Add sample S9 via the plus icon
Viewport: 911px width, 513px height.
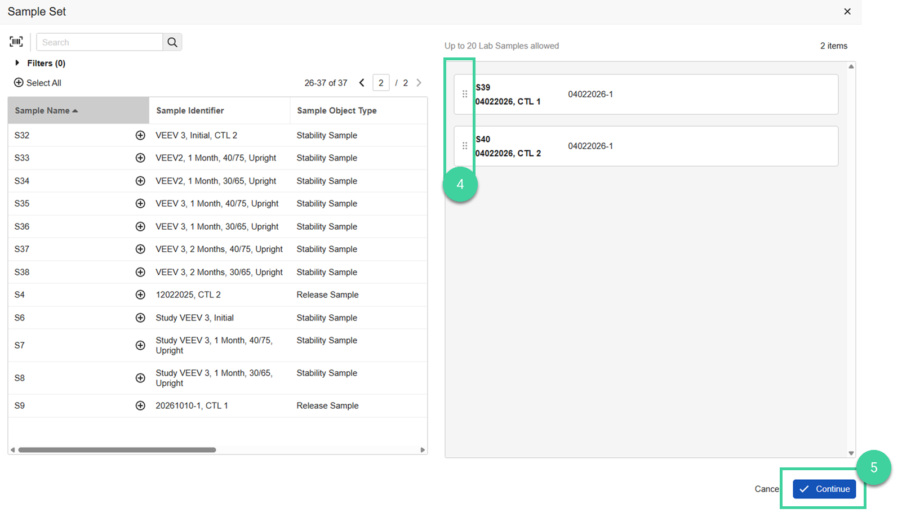[x=140, y=405]
